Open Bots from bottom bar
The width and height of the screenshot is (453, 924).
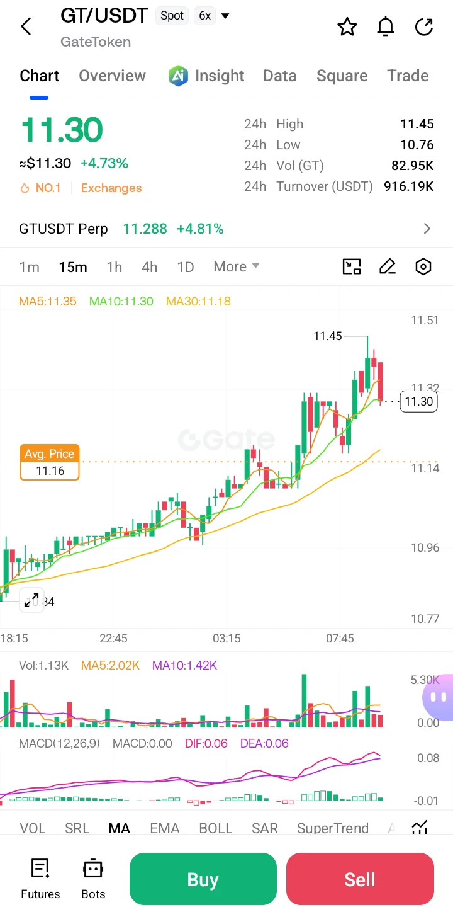pos(93,878)
